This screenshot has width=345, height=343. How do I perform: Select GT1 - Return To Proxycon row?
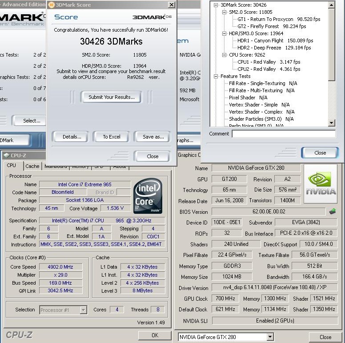coord(279,19)
